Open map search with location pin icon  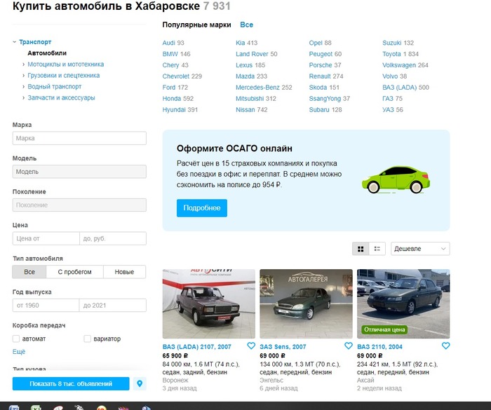tap(140, 383)
